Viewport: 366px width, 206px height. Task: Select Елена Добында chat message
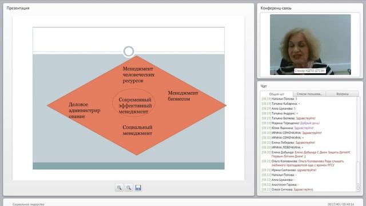pyautogui.click(x=307, y=154)
